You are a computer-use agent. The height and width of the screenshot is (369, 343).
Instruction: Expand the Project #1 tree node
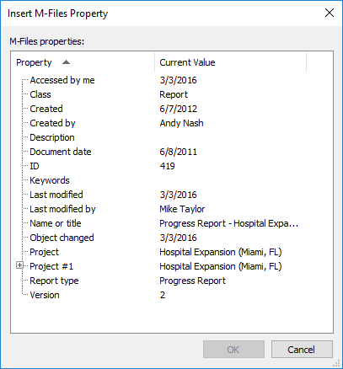[19, 265]
